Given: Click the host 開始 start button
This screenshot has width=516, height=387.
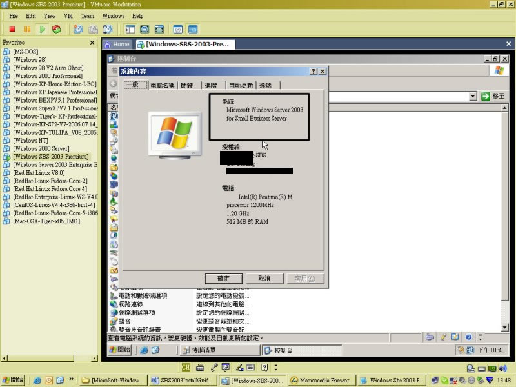Looking at the screenshot, I should point(14,380).
